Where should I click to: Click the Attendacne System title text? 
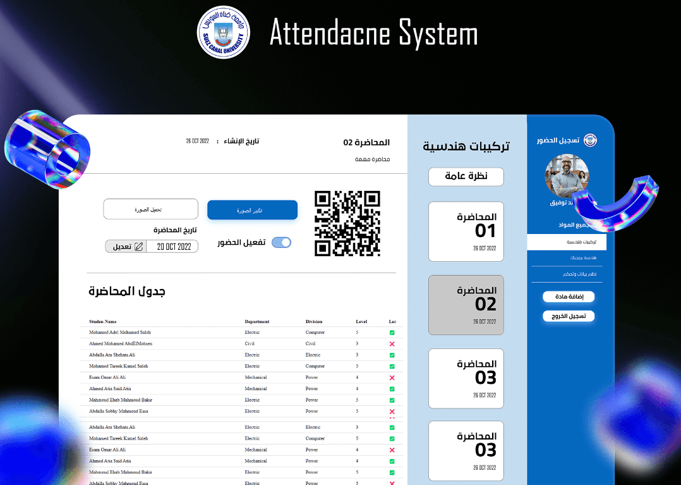[373, 33]
